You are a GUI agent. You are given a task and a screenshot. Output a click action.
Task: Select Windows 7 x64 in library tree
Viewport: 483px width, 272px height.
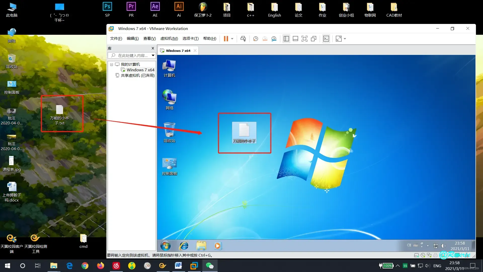140,70
